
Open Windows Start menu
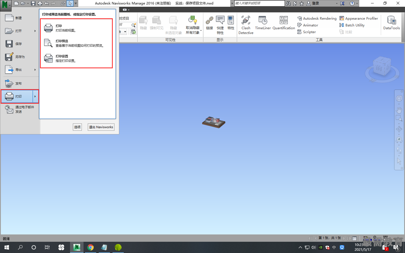(7, 247)
